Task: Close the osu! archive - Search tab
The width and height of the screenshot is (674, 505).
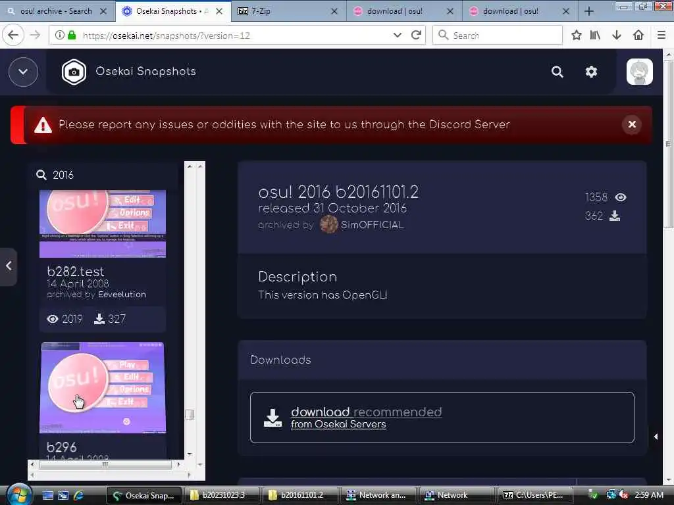Action: click(x=103, y=11)
